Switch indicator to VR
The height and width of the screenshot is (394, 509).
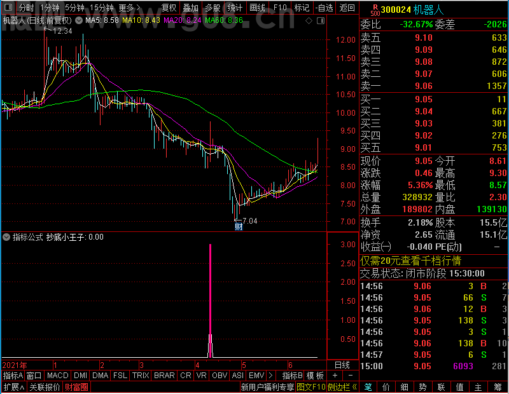[x=201, y=376]
